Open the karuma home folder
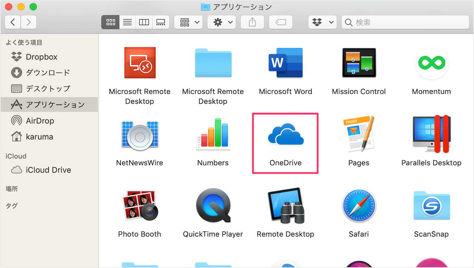Image resolution: width=474 pixels, height=268 pixels. tap(49, 137)
